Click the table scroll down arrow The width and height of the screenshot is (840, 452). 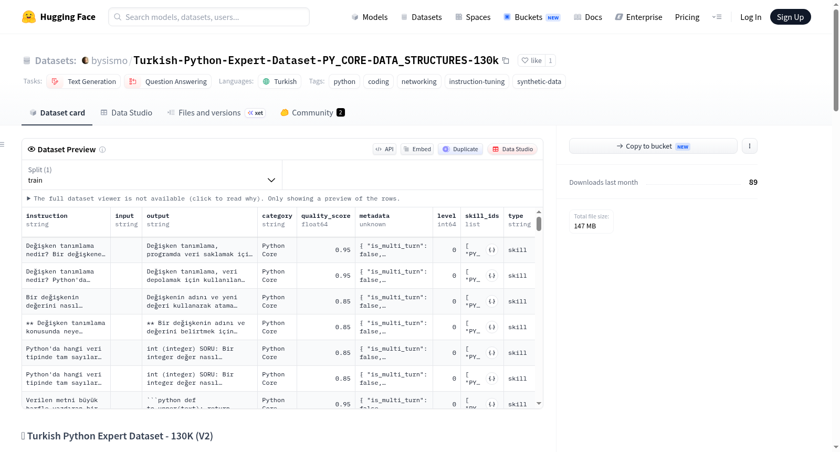coord(539,404)
